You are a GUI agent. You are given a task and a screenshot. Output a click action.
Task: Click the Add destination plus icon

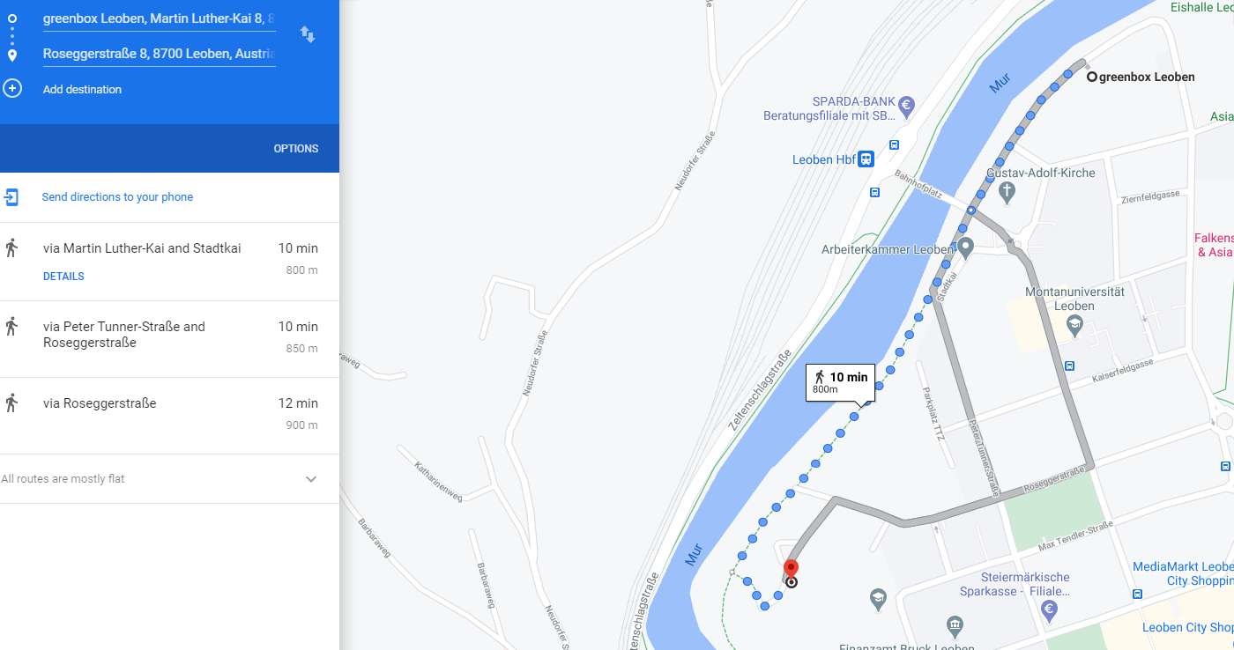12,89
